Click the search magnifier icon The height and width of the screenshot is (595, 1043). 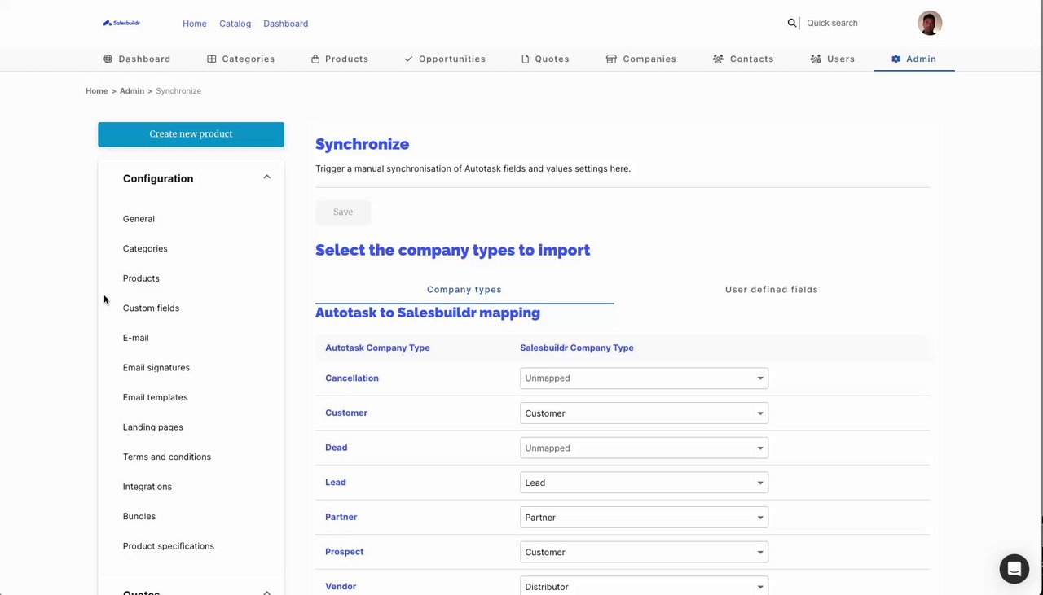(x=791, y=24)
